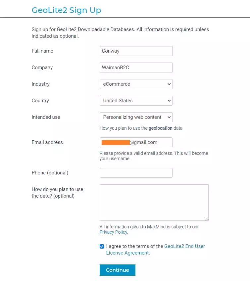Viewport: 250px width, 281px height.
Task: Click the GeoLite2 Sign Up heading
Action: 66,10
